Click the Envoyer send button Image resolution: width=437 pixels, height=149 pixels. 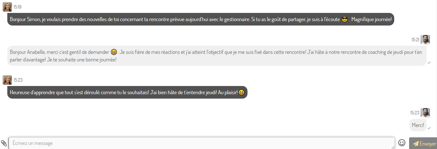point(423,144)
